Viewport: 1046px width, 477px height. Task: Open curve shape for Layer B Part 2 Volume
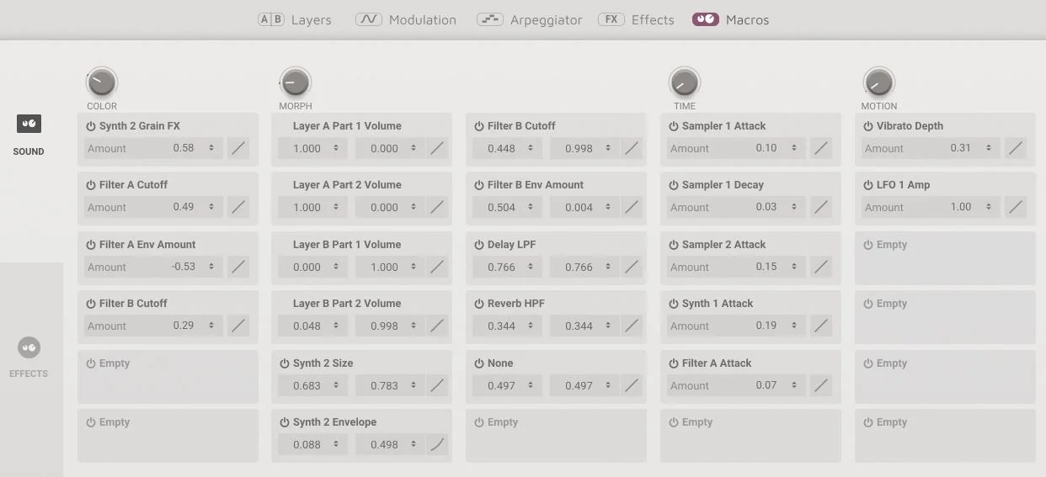pos(437,326)
